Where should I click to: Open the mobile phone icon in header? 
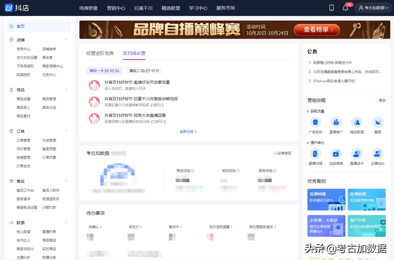pos(332,8)
